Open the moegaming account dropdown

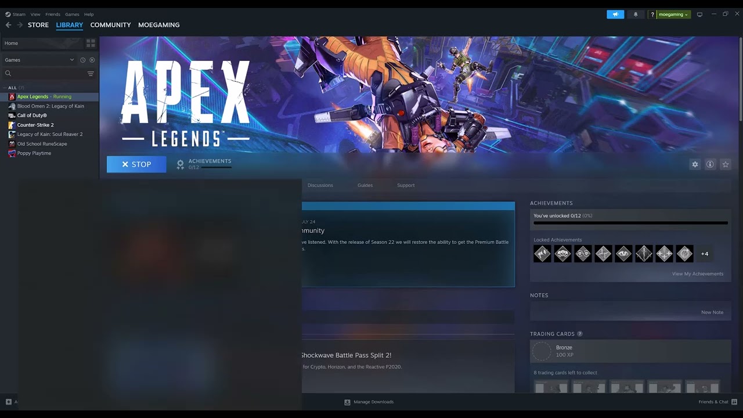click(x=673, y=15)
